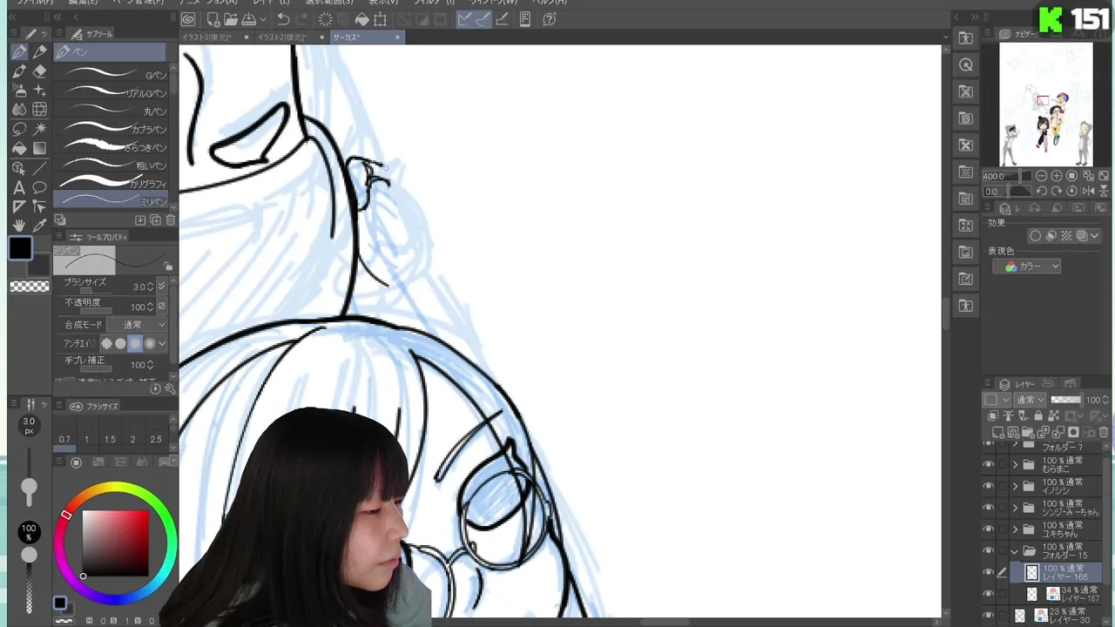The width and height of the screenshot is (1115, 627).
Task: Open the 合成モード blending mode dropdown
Action: pyautogui.click(x=138, y=325)
